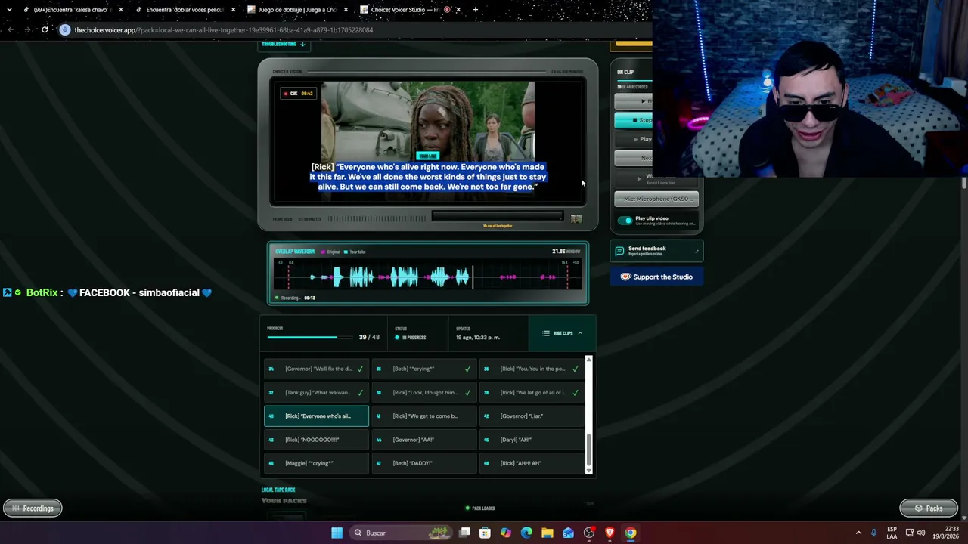Open Microsoft Edge from the taskbar
Image resolution: width=968 pixels, height=544 pixels.
tap(526, 533)
